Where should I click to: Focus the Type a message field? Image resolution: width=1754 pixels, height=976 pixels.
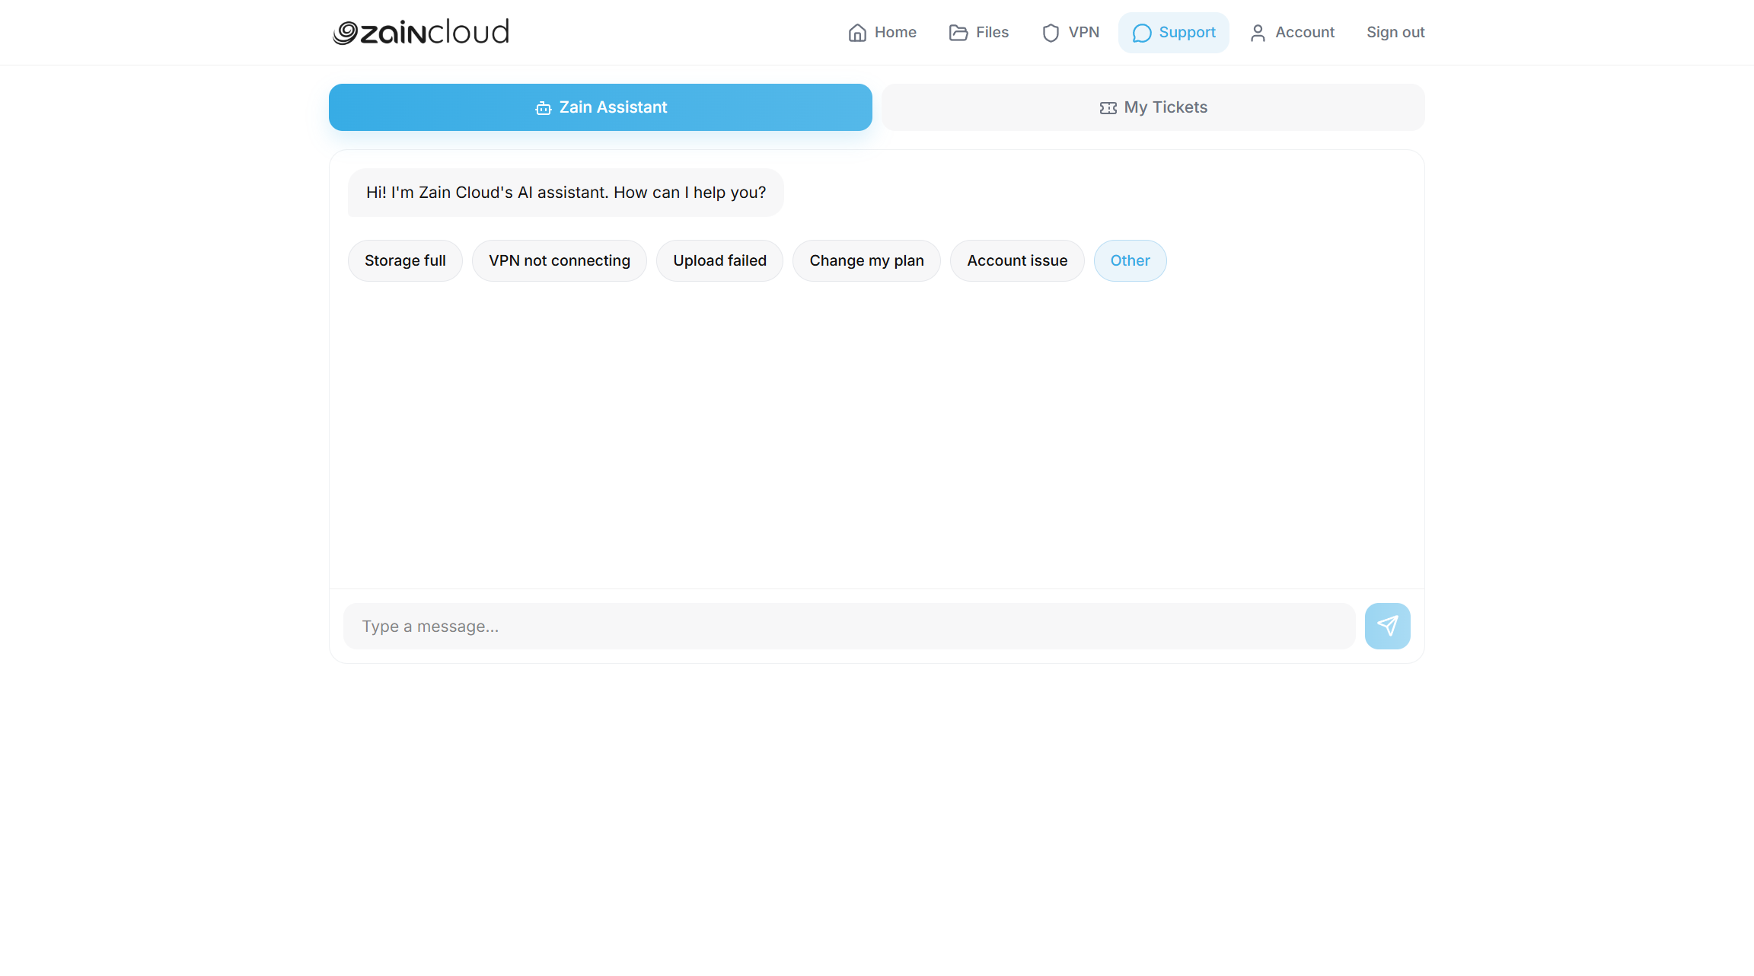(849, 626)
